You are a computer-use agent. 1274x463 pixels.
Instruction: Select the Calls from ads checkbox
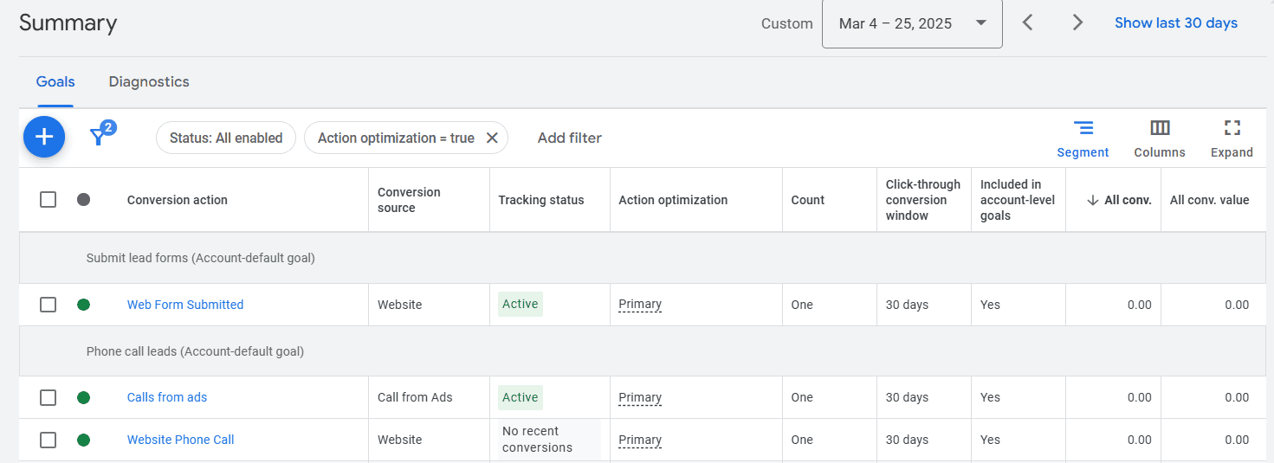49,398
